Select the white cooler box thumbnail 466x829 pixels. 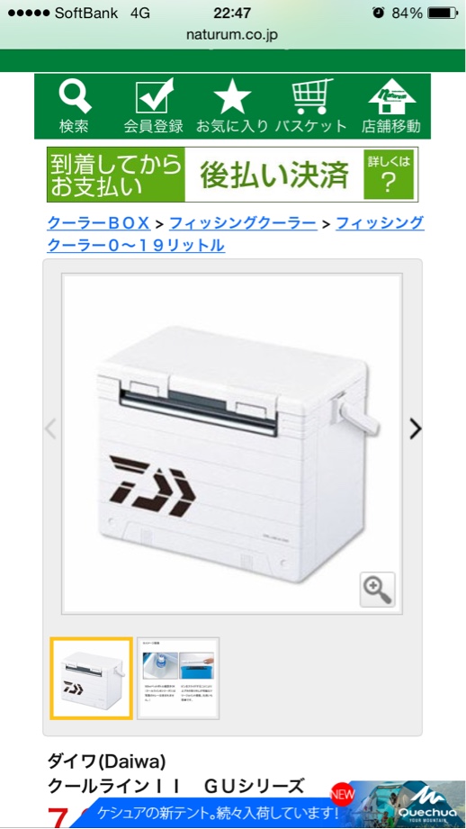pos(91,679)
